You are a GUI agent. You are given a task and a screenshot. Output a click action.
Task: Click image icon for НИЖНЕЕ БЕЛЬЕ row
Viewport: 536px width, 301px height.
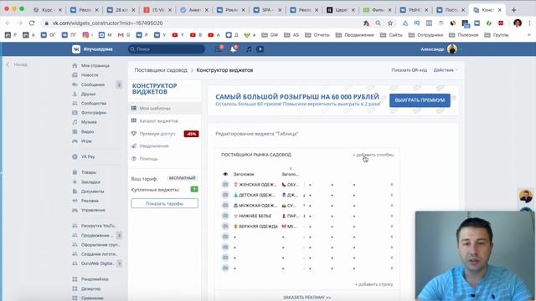225,216
